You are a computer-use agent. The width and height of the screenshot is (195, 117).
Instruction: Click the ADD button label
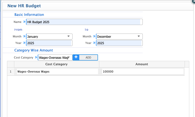click(88, 57)
